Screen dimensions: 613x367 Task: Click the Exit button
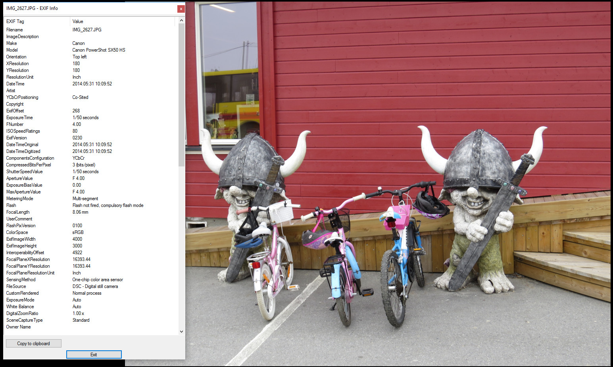[x=94, y=355]
